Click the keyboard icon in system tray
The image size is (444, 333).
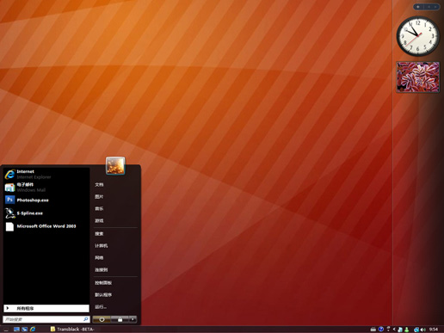(373, 330)
